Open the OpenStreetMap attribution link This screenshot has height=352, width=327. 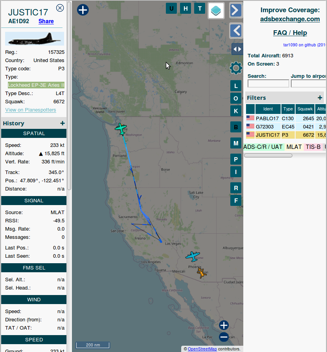[202, 349]
